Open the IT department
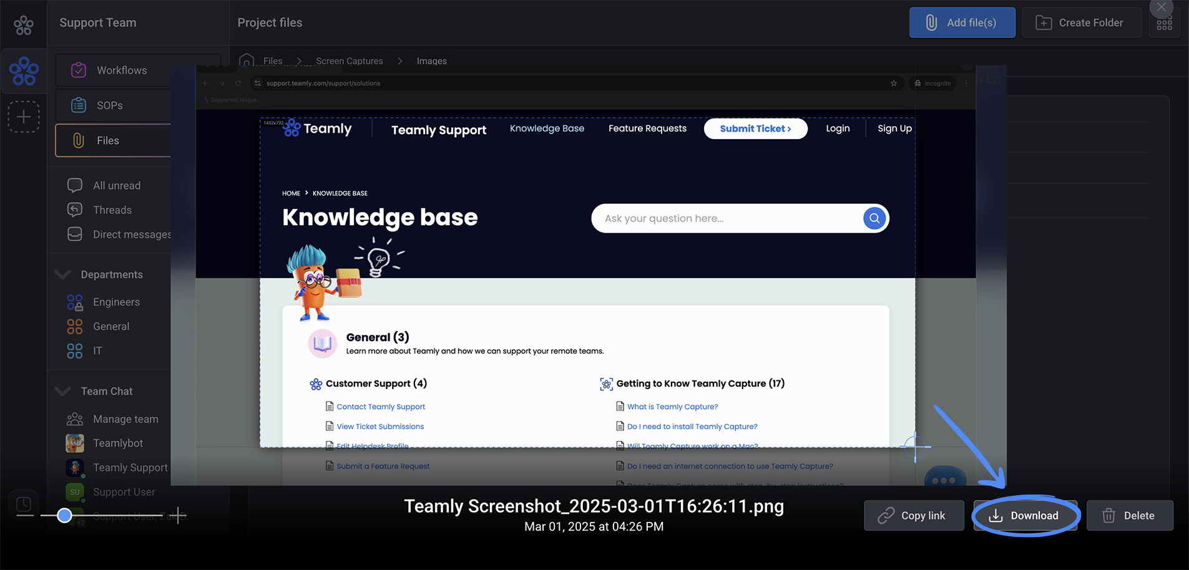This screenshot has width=1189, height=570. pos(97,350)
